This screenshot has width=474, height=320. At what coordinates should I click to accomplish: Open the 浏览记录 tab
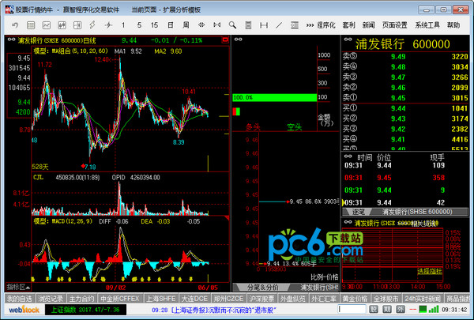51,299
